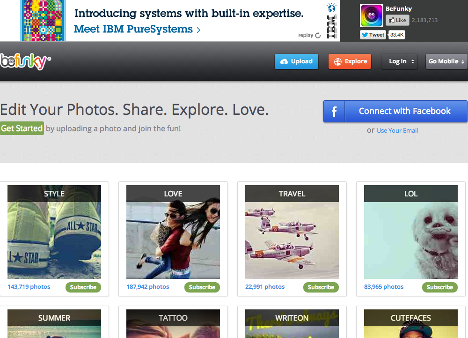Click Meet IBM PureSystems ad link

[137, 29]
